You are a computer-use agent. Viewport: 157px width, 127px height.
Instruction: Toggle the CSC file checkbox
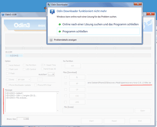pos(66,96)
